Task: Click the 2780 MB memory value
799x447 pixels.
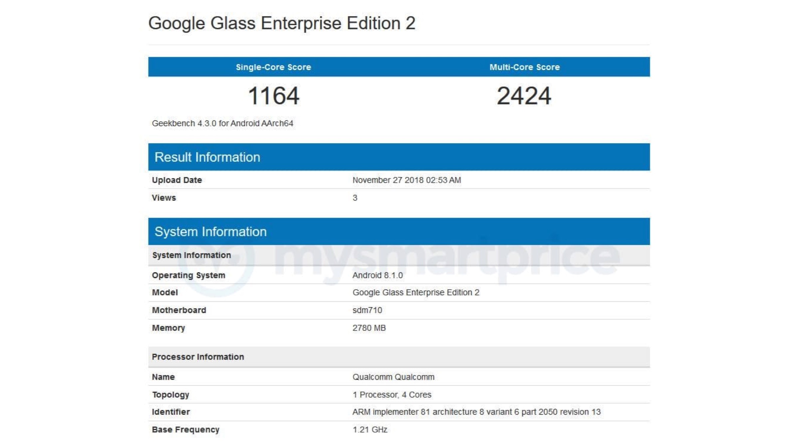Action: tap(369, 328)
